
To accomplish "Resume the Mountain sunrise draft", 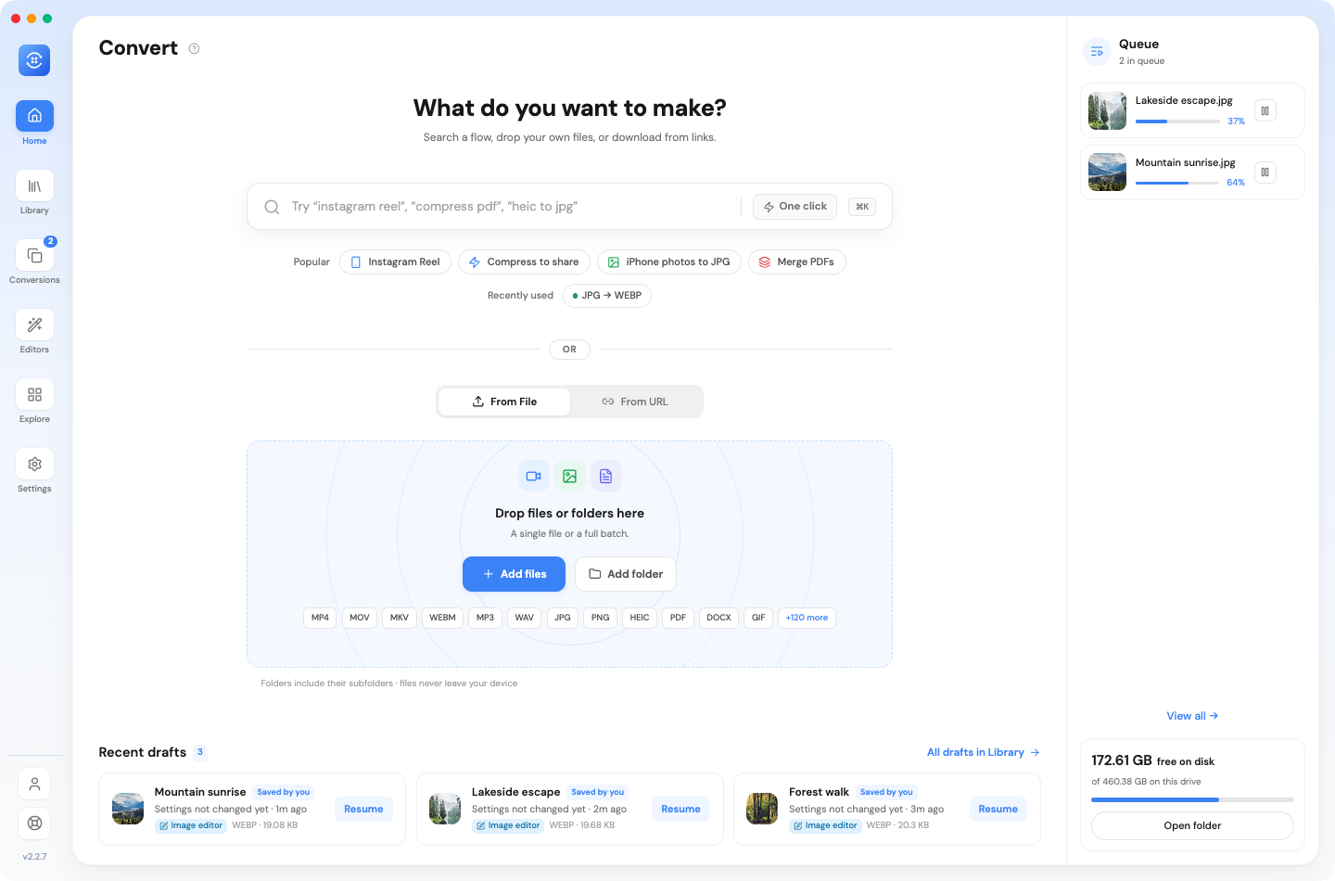I will tap(363, 810).
